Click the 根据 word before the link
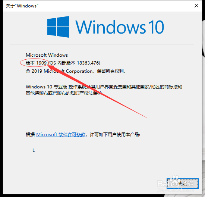Image resolution: width=205 pixels, height=197 pixels. click(30, 135)
